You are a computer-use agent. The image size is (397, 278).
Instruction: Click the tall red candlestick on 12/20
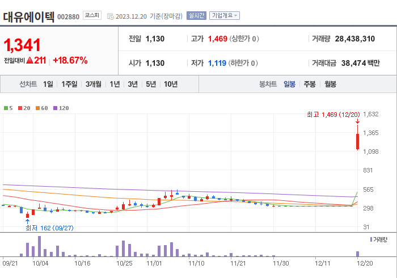[357, 141]
